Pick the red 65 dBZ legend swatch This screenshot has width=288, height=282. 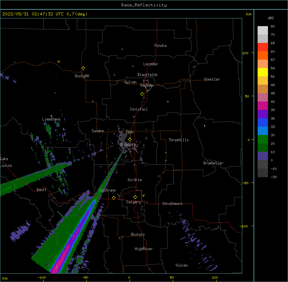263,47
